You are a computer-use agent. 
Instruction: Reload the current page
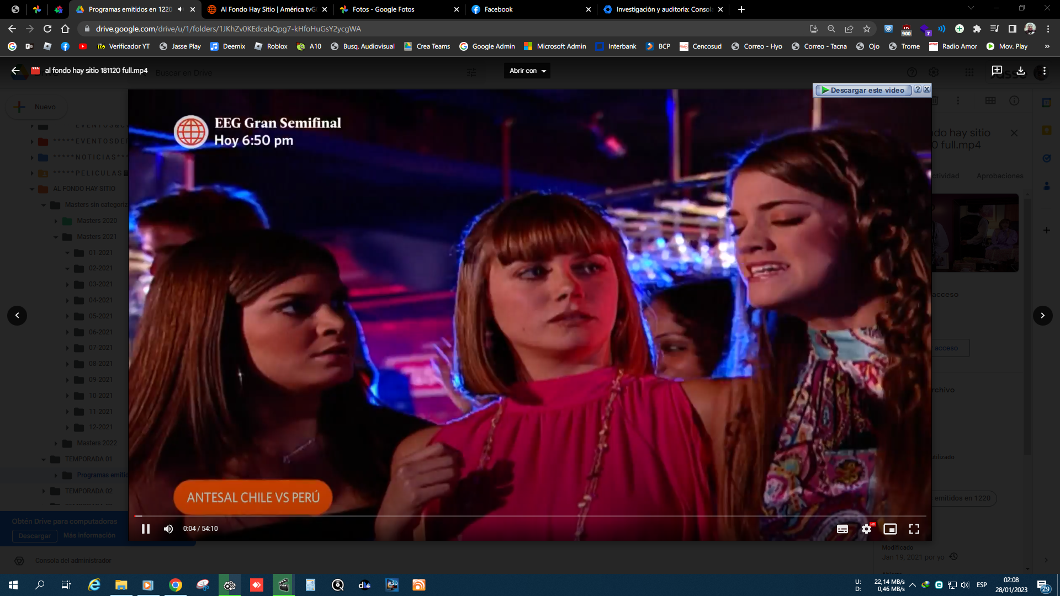47,29
